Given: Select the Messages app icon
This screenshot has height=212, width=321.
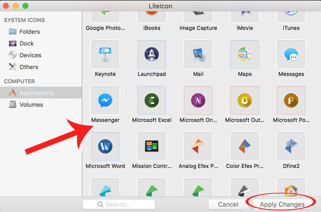Looking at the screenshot, I should click(x=291, y=54).
